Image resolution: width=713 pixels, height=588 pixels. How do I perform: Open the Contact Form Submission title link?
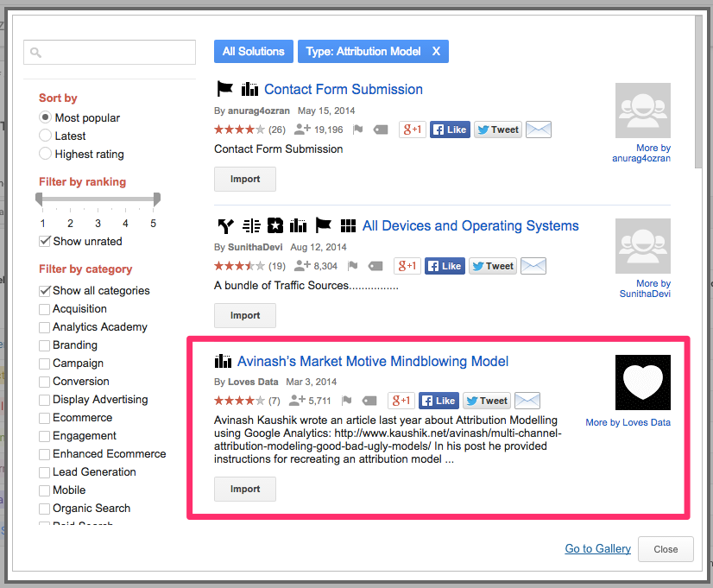click(x=344, y=89)
